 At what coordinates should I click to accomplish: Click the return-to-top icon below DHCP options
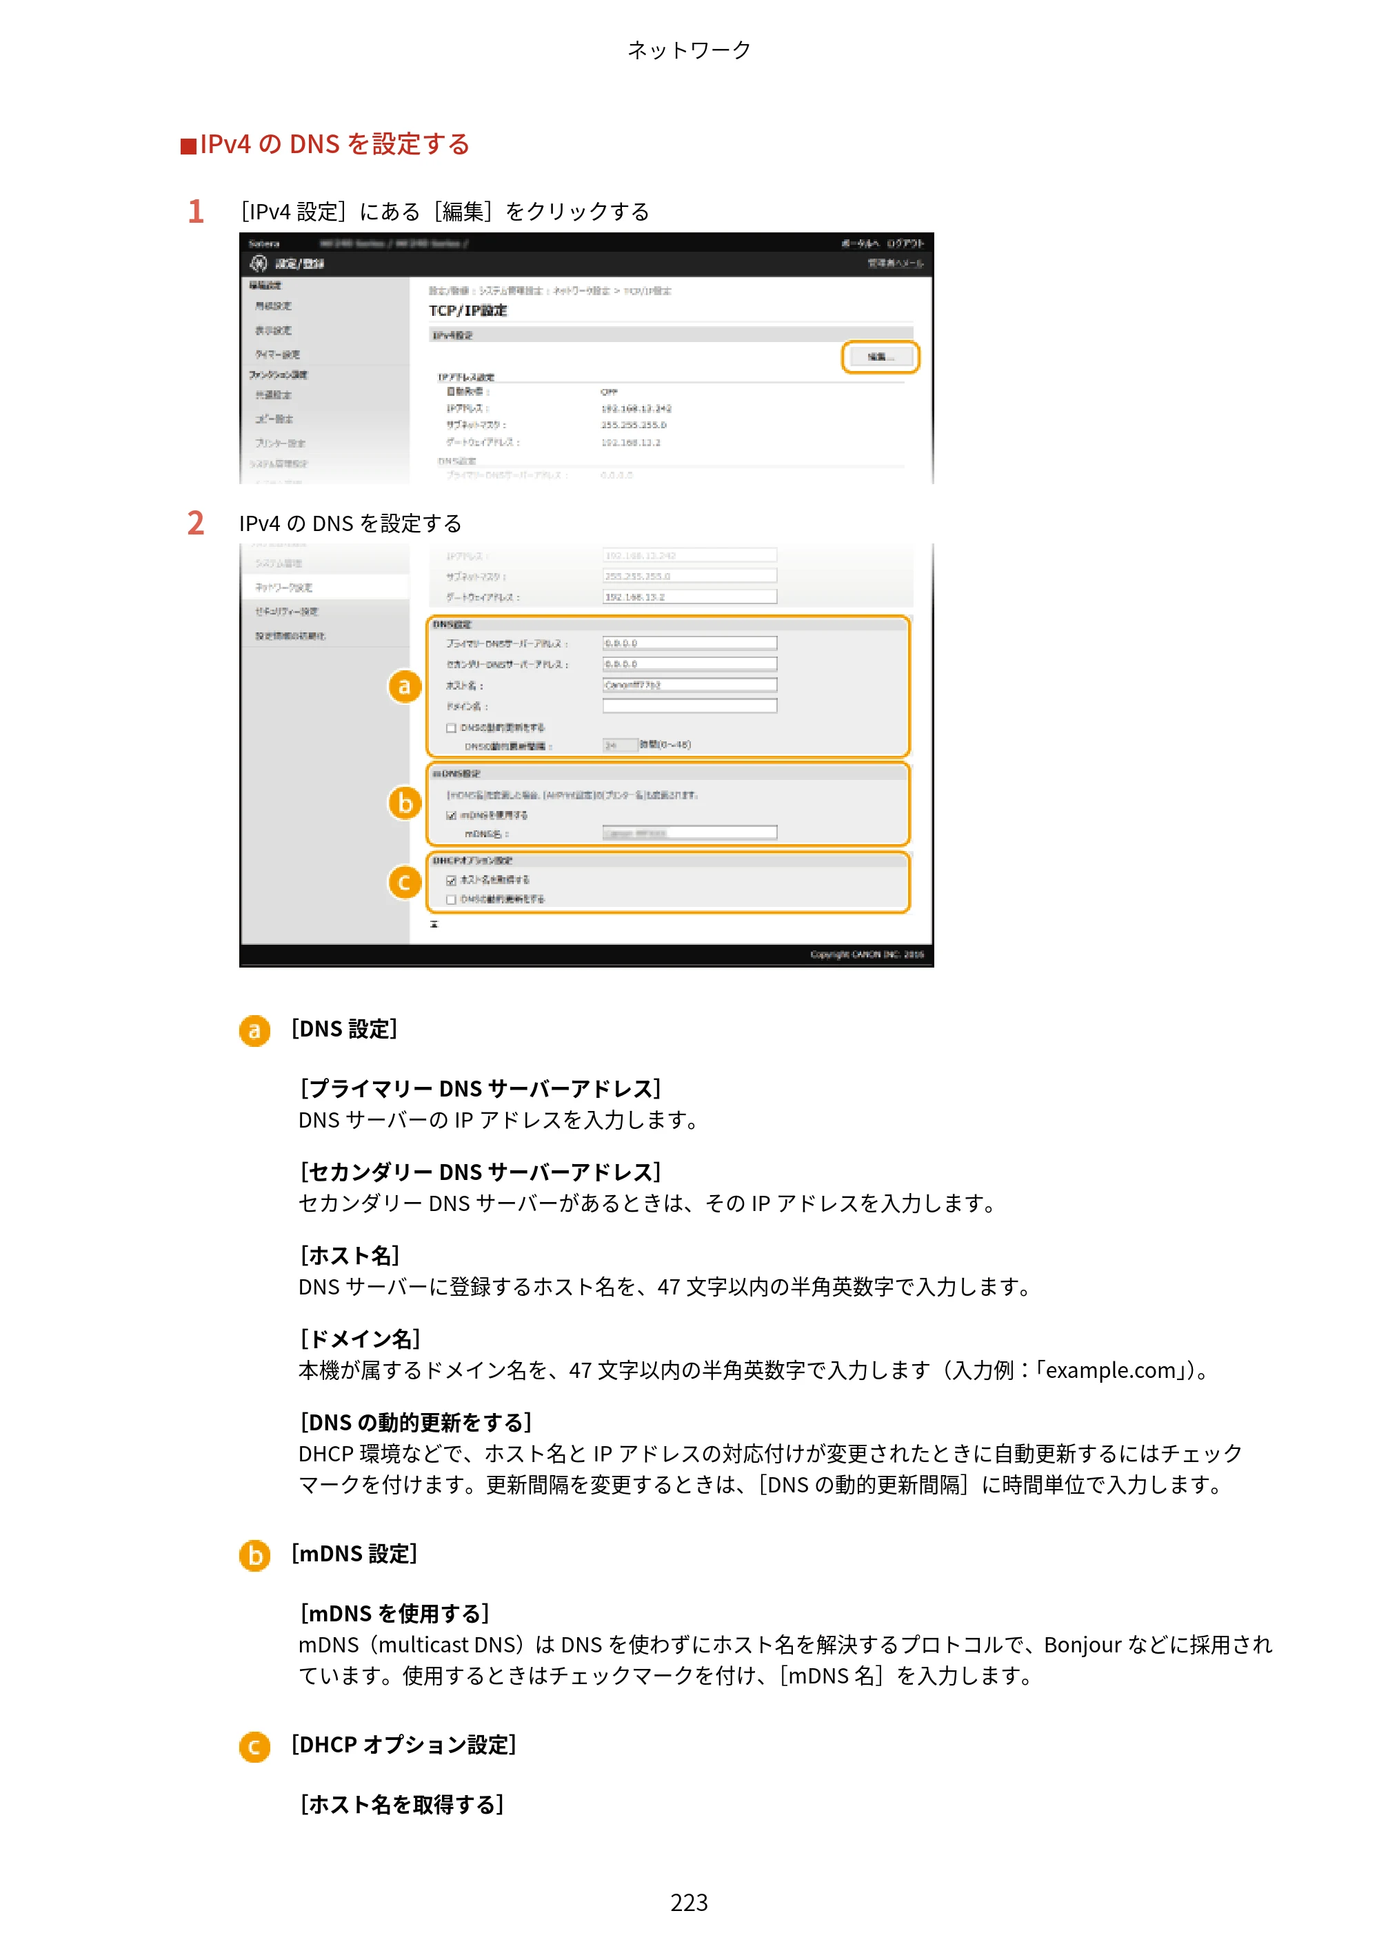pos(434,925)
